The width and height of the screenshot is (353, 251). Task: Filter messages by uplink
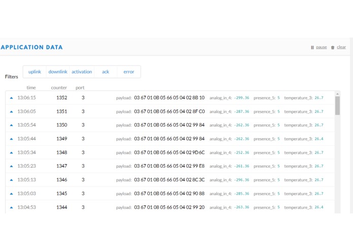[35, 72]
